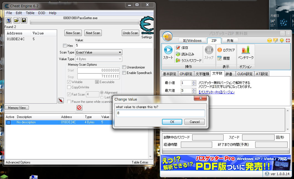The width and height of the screenshot is (294, 179).
Task: Click the Next Scan button
Action: click(93, 33)
